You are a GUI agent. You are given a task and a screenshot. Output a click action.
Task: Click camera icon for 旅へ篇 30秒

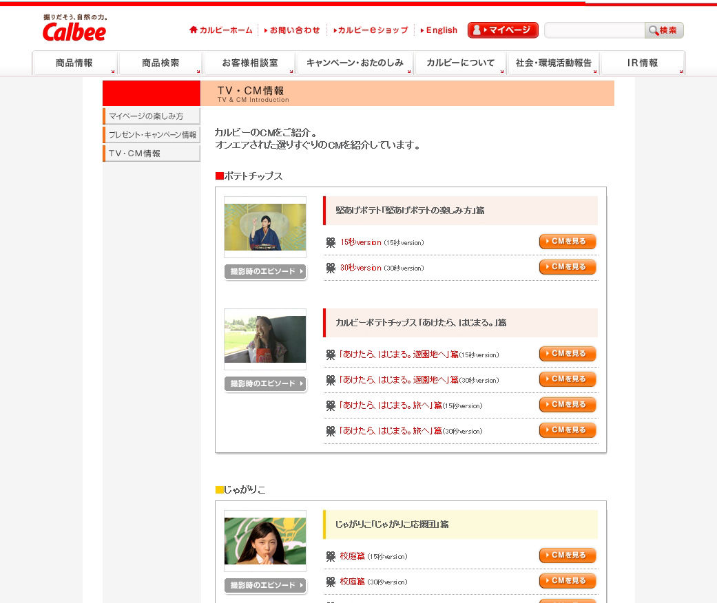331,431
